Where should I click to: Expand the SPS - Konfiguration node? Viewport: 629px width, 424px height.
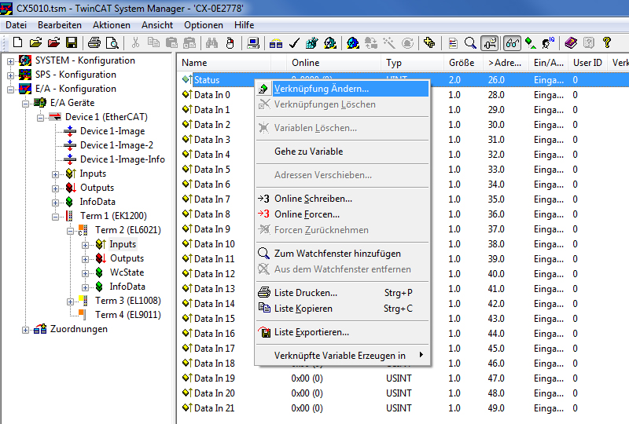tap(10, 75)
